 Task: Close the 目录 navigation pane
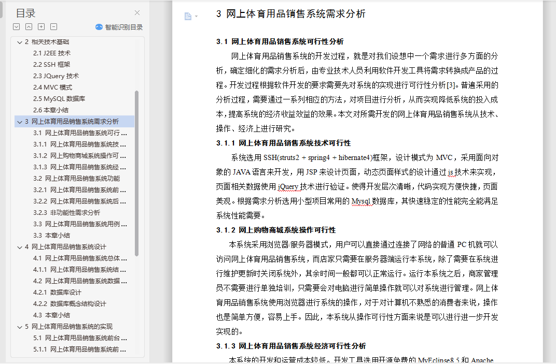tap(137, 13)
